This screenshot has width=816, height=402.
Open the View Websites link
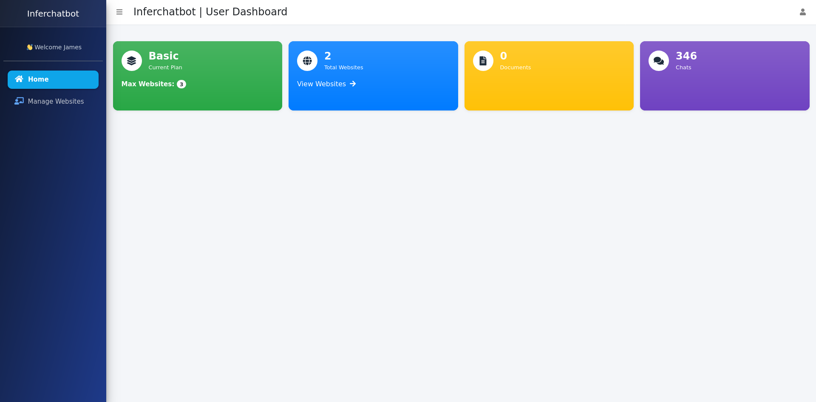(321, 84)
